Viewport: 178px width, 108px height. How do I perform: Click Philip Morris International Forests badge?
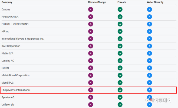[120, 90]
